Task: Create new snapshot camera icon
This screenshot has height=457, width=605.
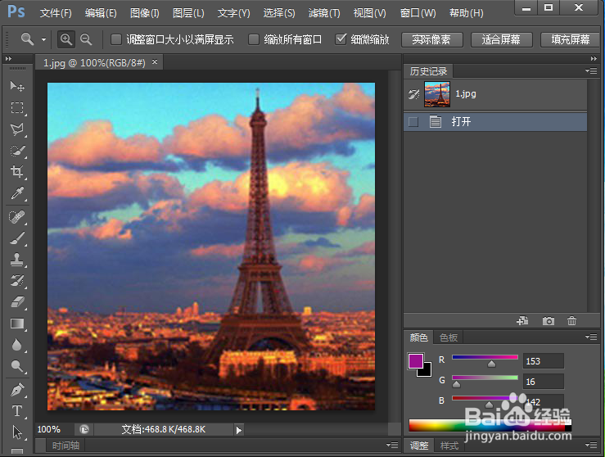Action: click(548, 321)
